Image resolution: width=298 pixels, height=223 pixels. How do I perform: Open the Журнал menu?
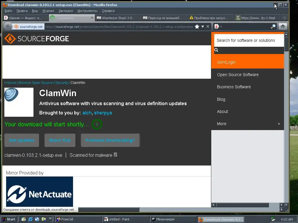click(48, 11)
